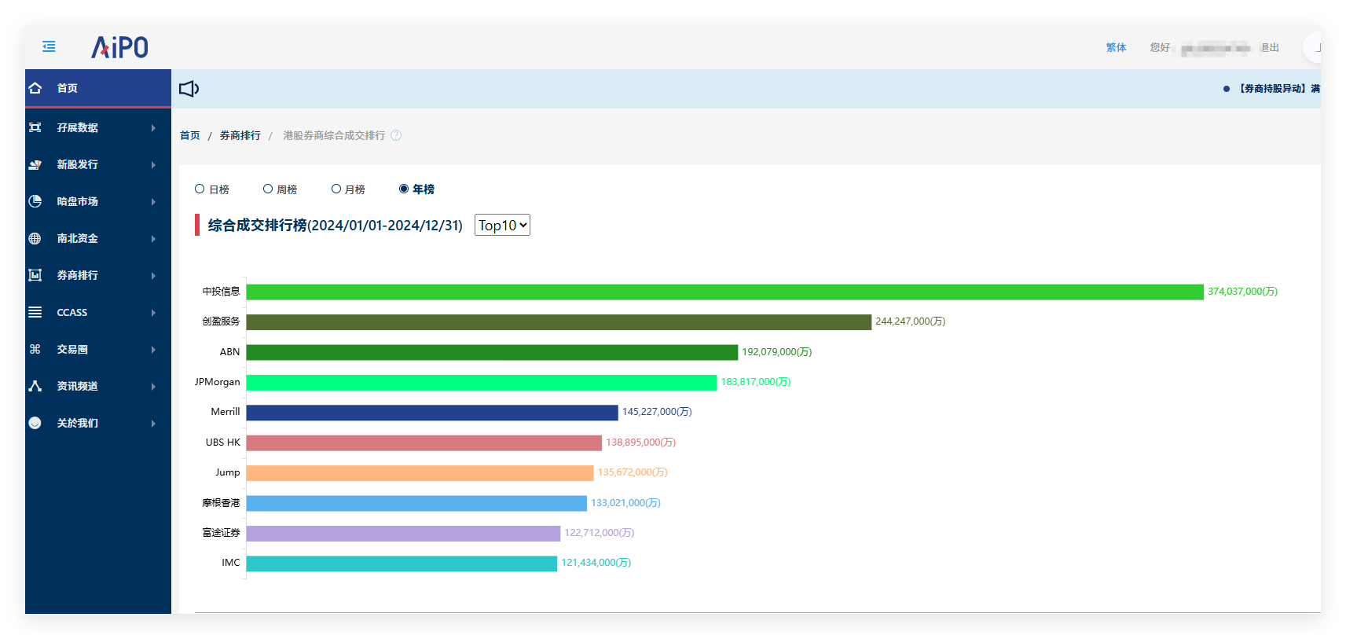The image size is (1346, 639).
Task: Collapse sidebar with hamburger menu icon
Action: [x=49, y=46]
